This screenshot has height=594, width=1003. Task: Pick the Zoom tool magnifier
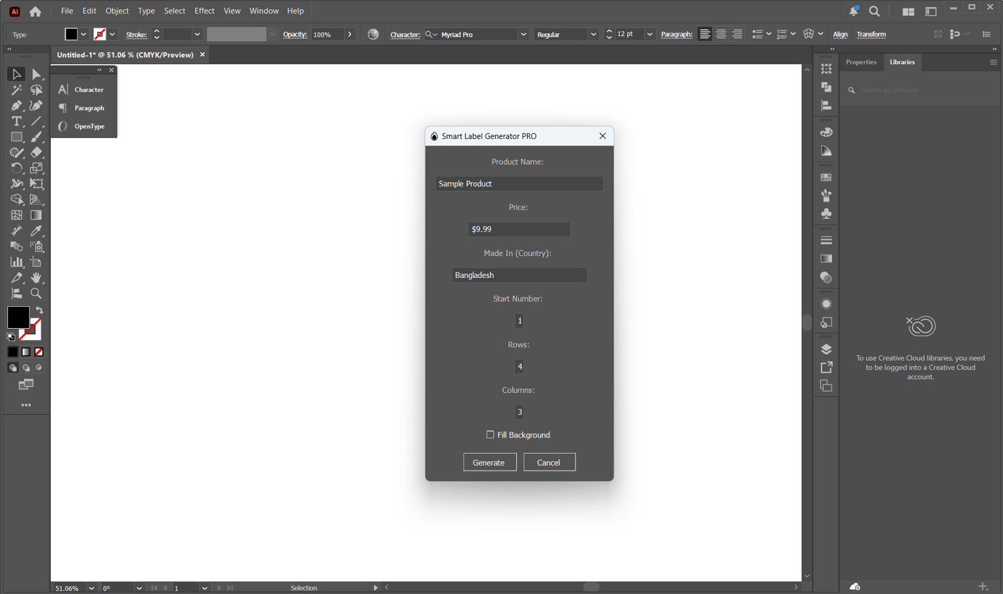coord(36,293)
